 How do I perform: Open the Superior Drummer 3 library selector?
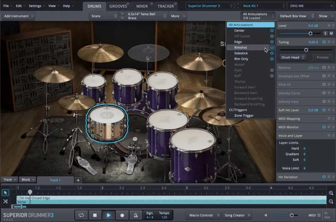210,6
